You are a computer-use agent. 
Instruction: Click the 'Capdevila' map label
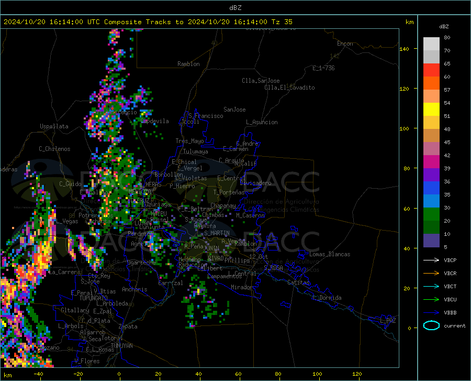pyautogui.click(x=155, y=121)
